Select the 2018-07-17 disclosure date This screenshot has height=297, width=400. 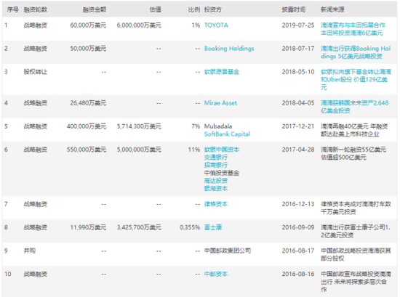click(298, 49)
